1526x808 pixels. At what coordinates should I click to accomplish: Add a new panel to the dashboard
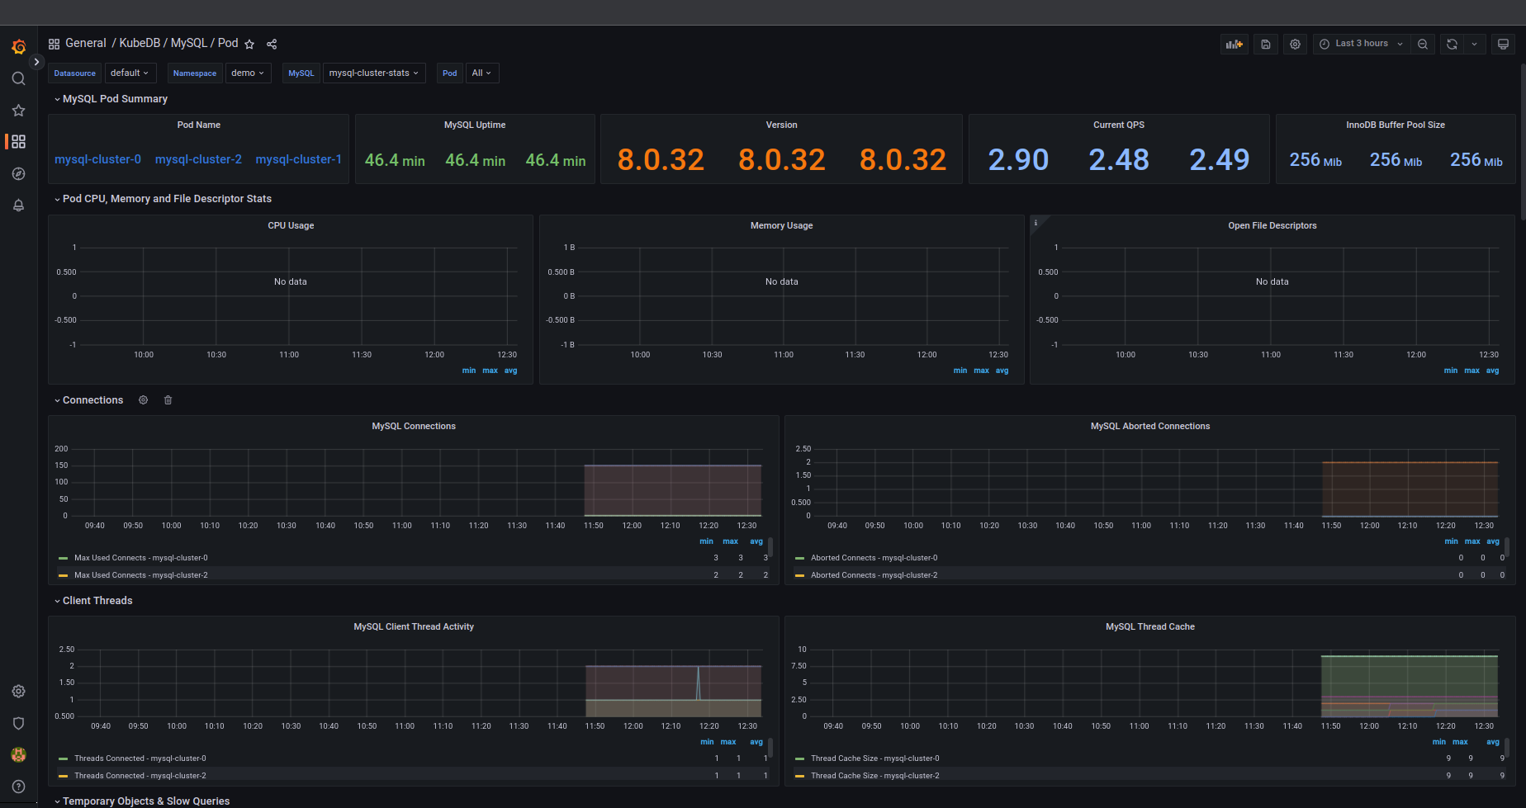coord(1234,44)
